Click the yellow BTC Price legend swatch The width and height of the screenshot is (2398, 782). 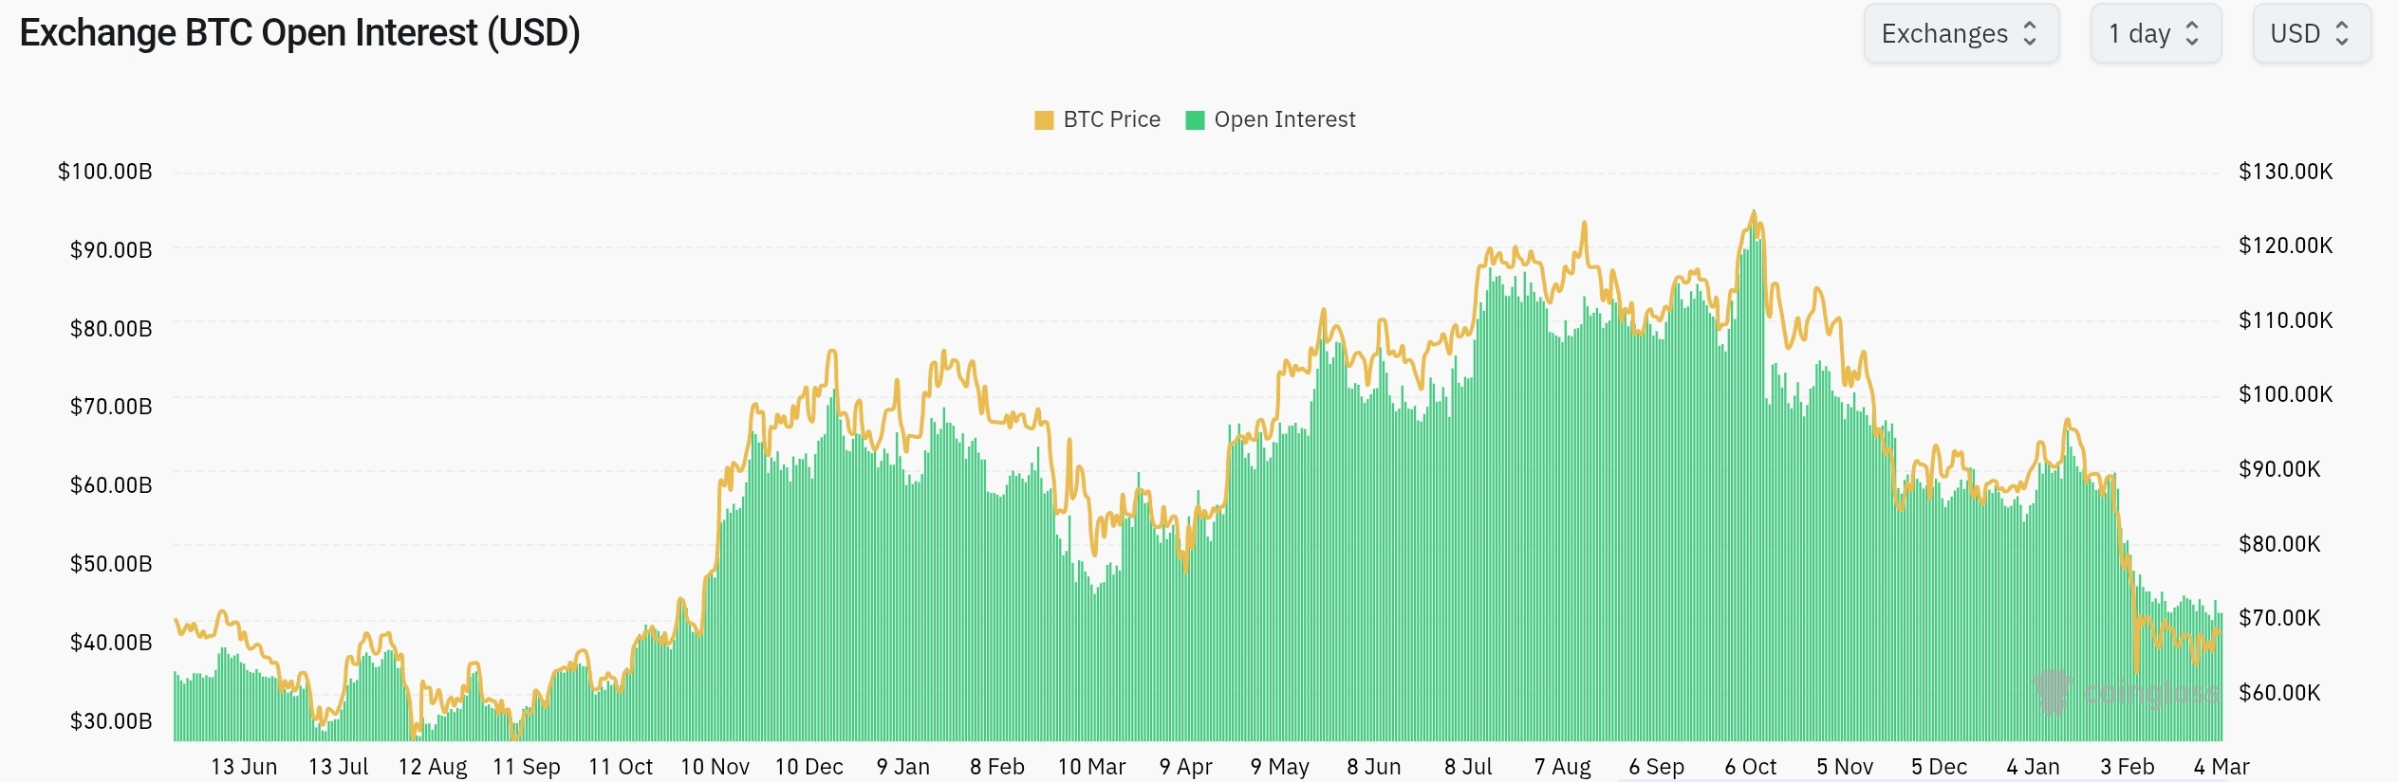point(1044,120)
